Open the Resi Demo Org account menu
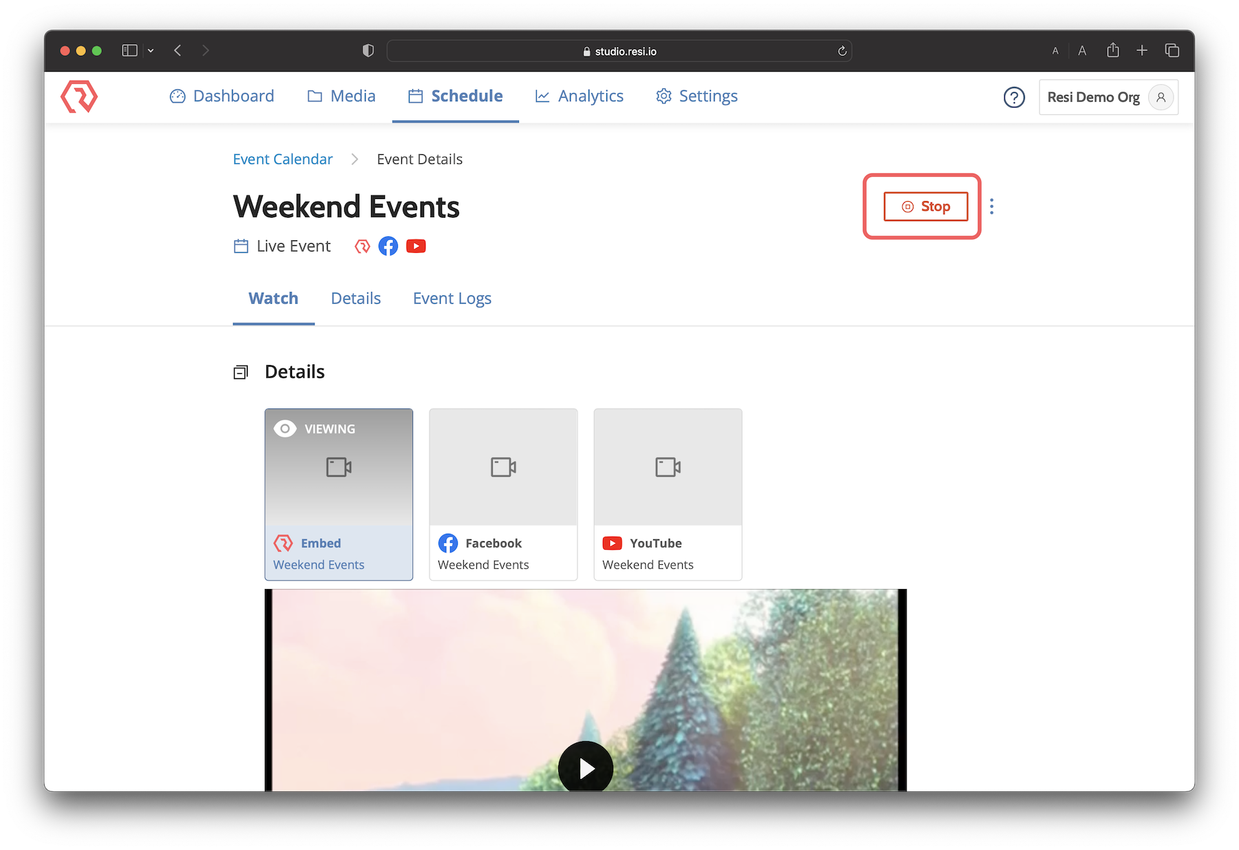 coord(1108,97)
